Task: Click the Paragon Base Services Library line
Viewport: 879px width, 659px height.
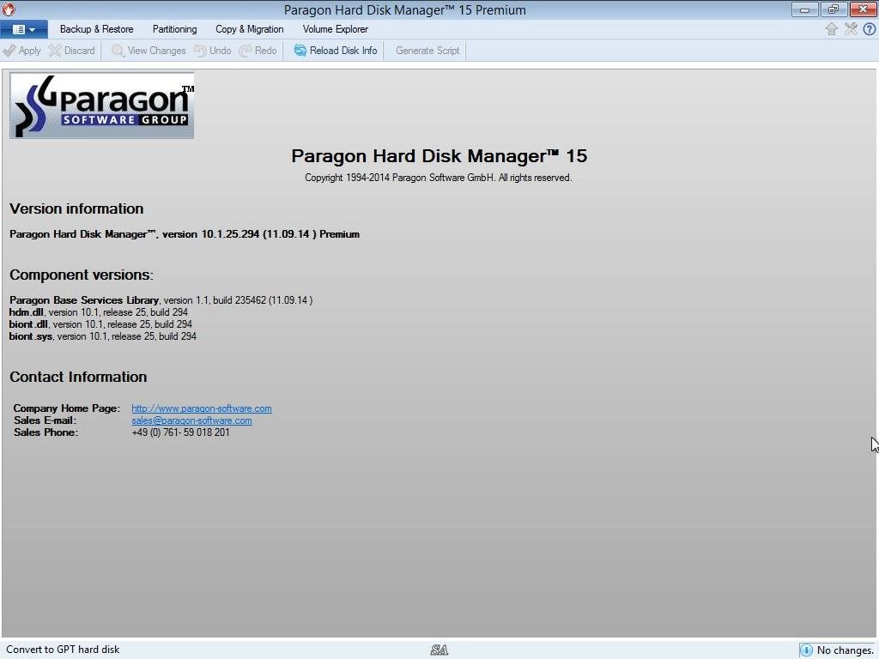Action: (161, 299)
